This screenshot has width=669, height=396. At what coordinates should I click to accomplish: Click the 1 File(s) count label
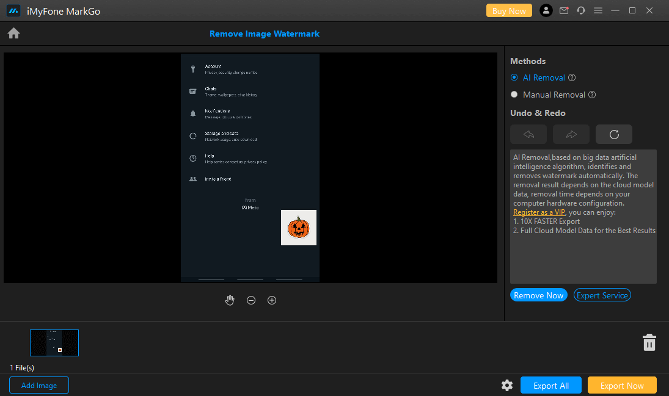(22, 367)
